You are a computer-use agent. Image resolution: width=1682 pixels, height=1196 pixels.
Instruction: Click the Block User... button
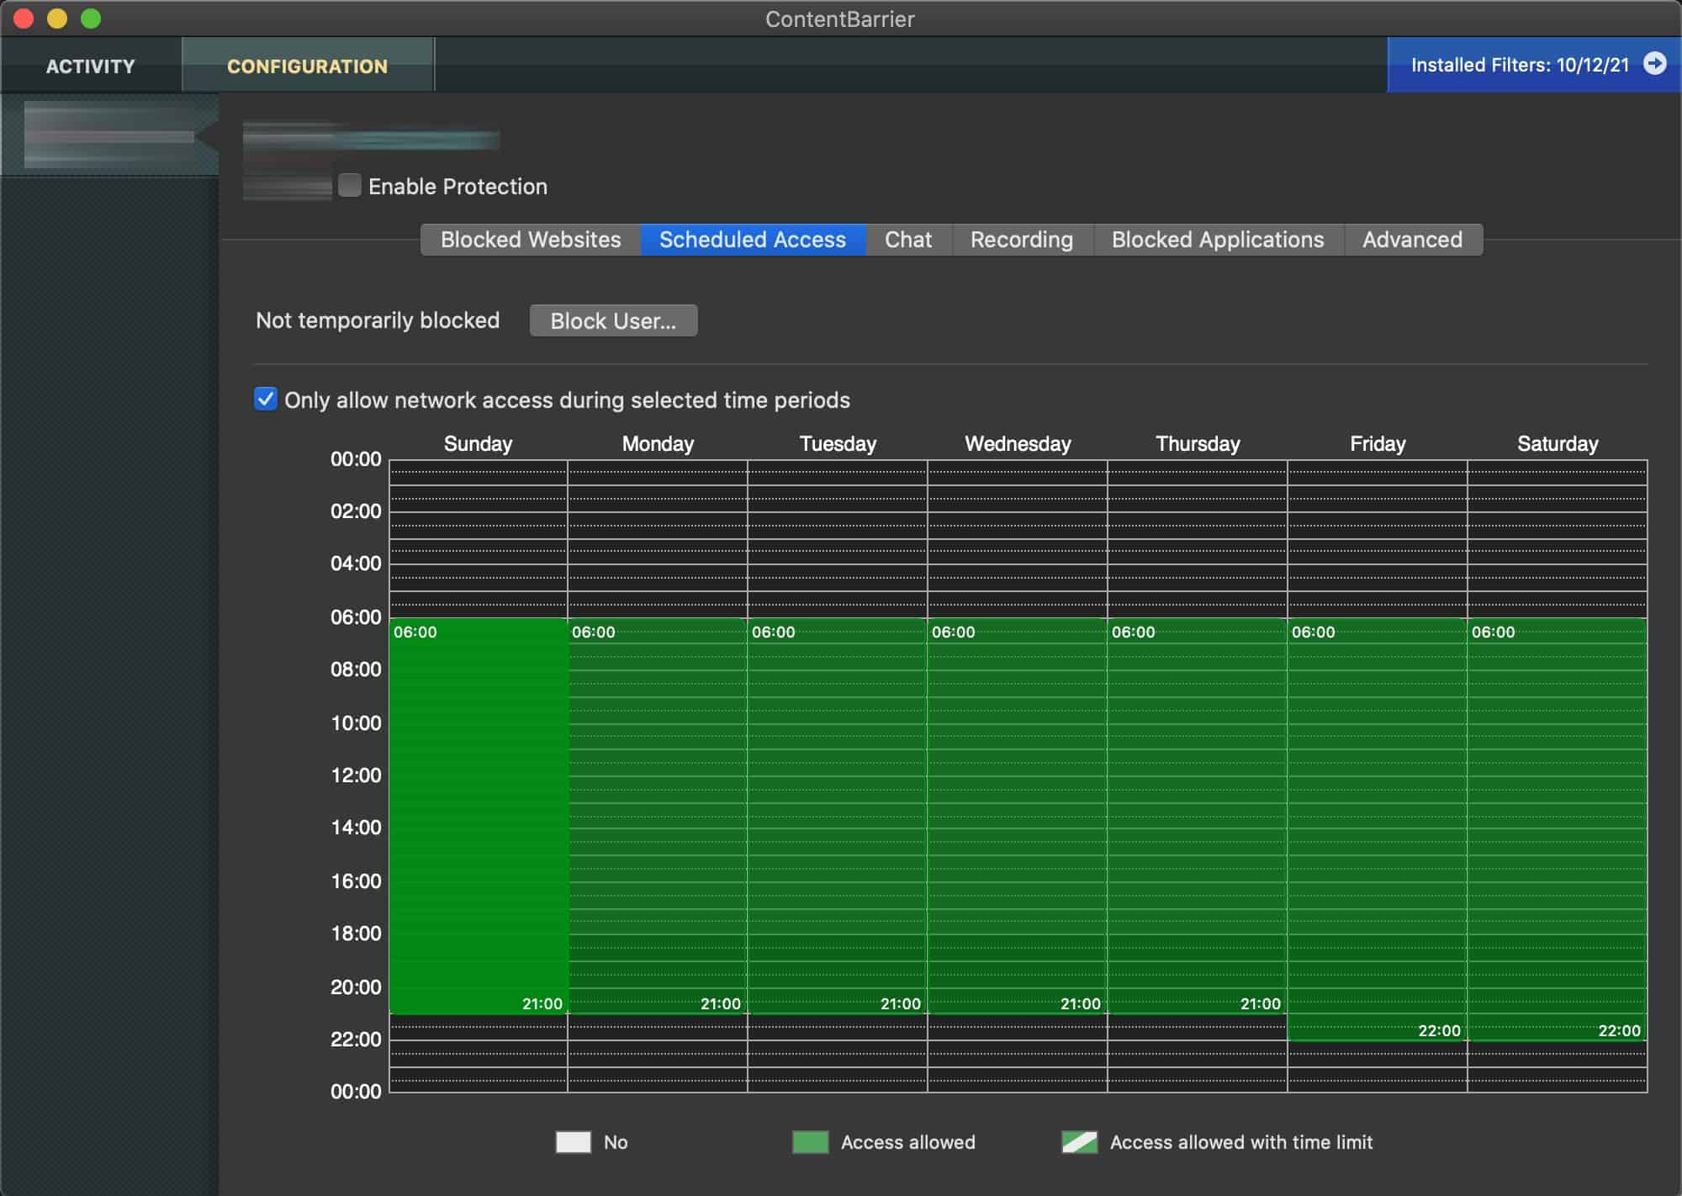coord(613,320)
